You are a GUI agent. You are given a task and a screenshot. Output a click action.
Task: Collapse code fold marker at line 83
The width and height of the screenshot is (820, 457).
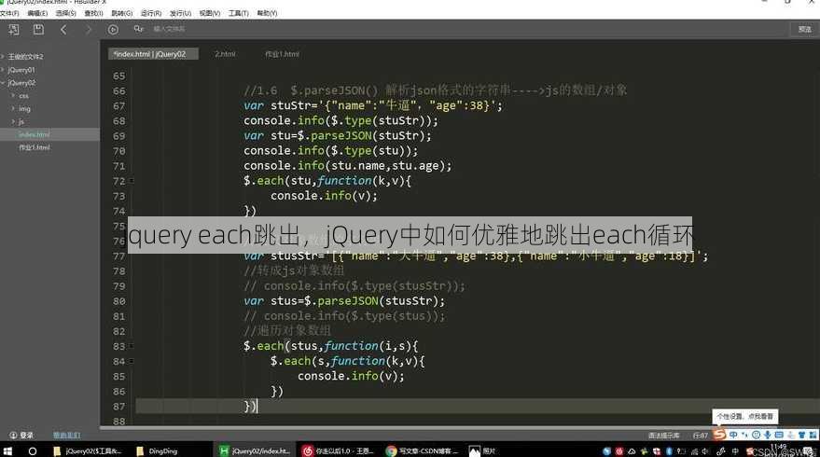click(x=132, y=346)
